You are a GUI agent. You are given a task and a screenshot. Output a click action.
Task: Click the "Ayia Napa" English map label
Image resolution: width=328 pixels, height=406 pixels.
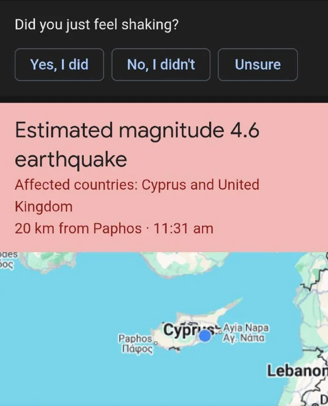(x=246, y=328)
